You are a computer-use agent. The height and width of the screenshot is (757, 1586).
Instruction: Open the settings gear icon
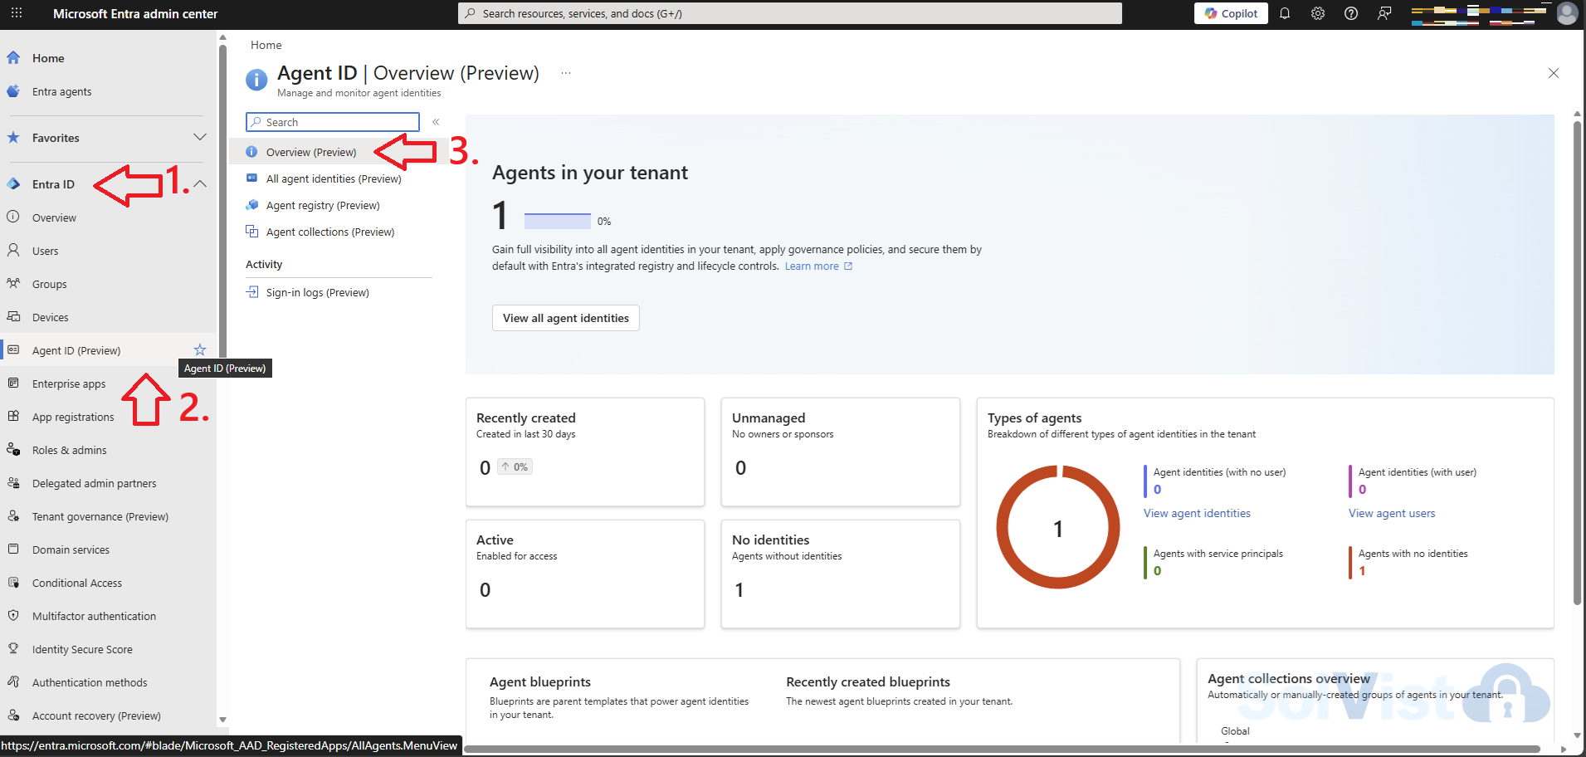1317,13
